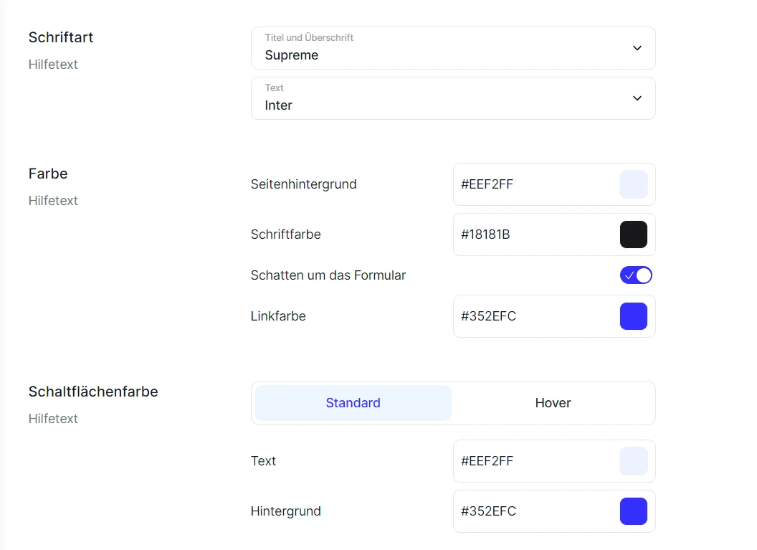Click the Schaltflächenfarbe section heading

click(x=93, y=392)
